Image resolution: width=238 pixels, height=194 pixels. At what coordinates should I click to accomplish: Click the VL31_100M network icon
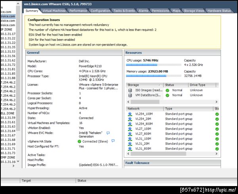[x=130, y=139]
